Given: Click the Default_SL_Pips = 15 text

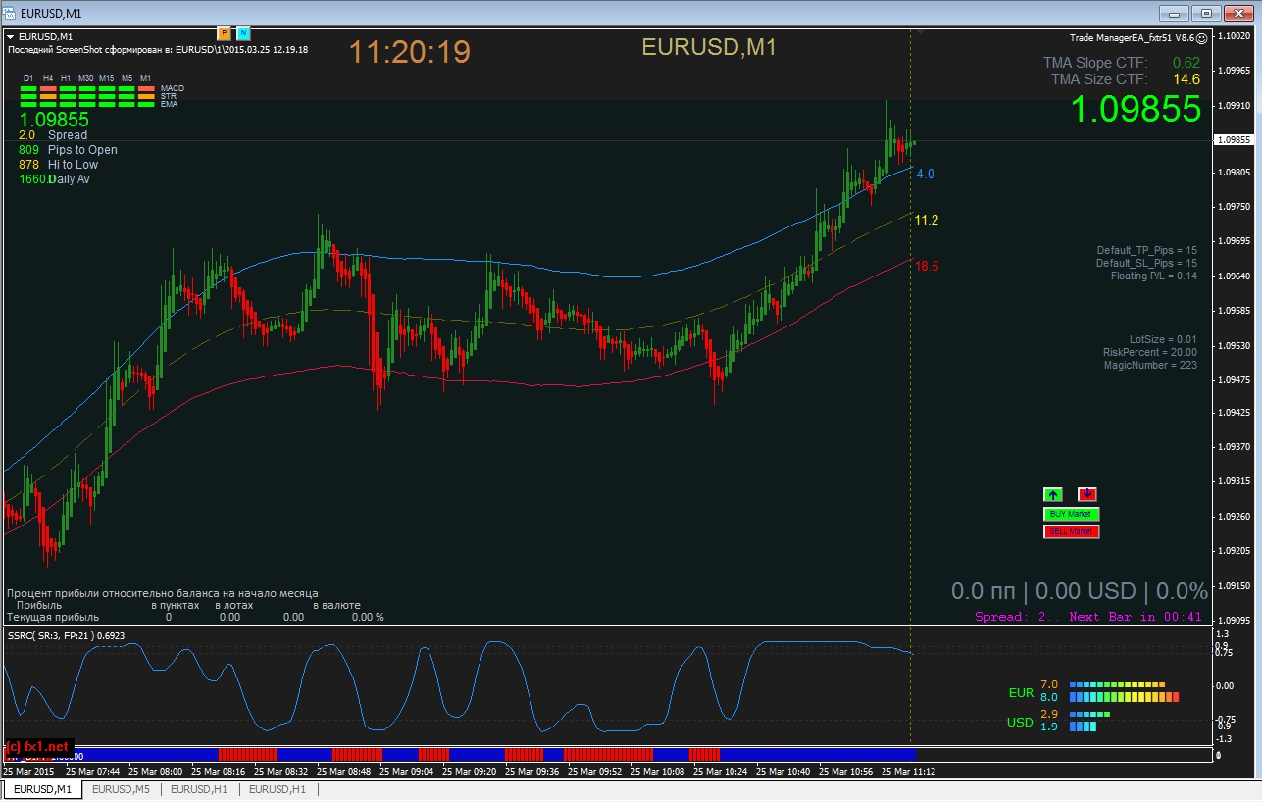Looking at the screenshot, I should (x=1146, y=264).
